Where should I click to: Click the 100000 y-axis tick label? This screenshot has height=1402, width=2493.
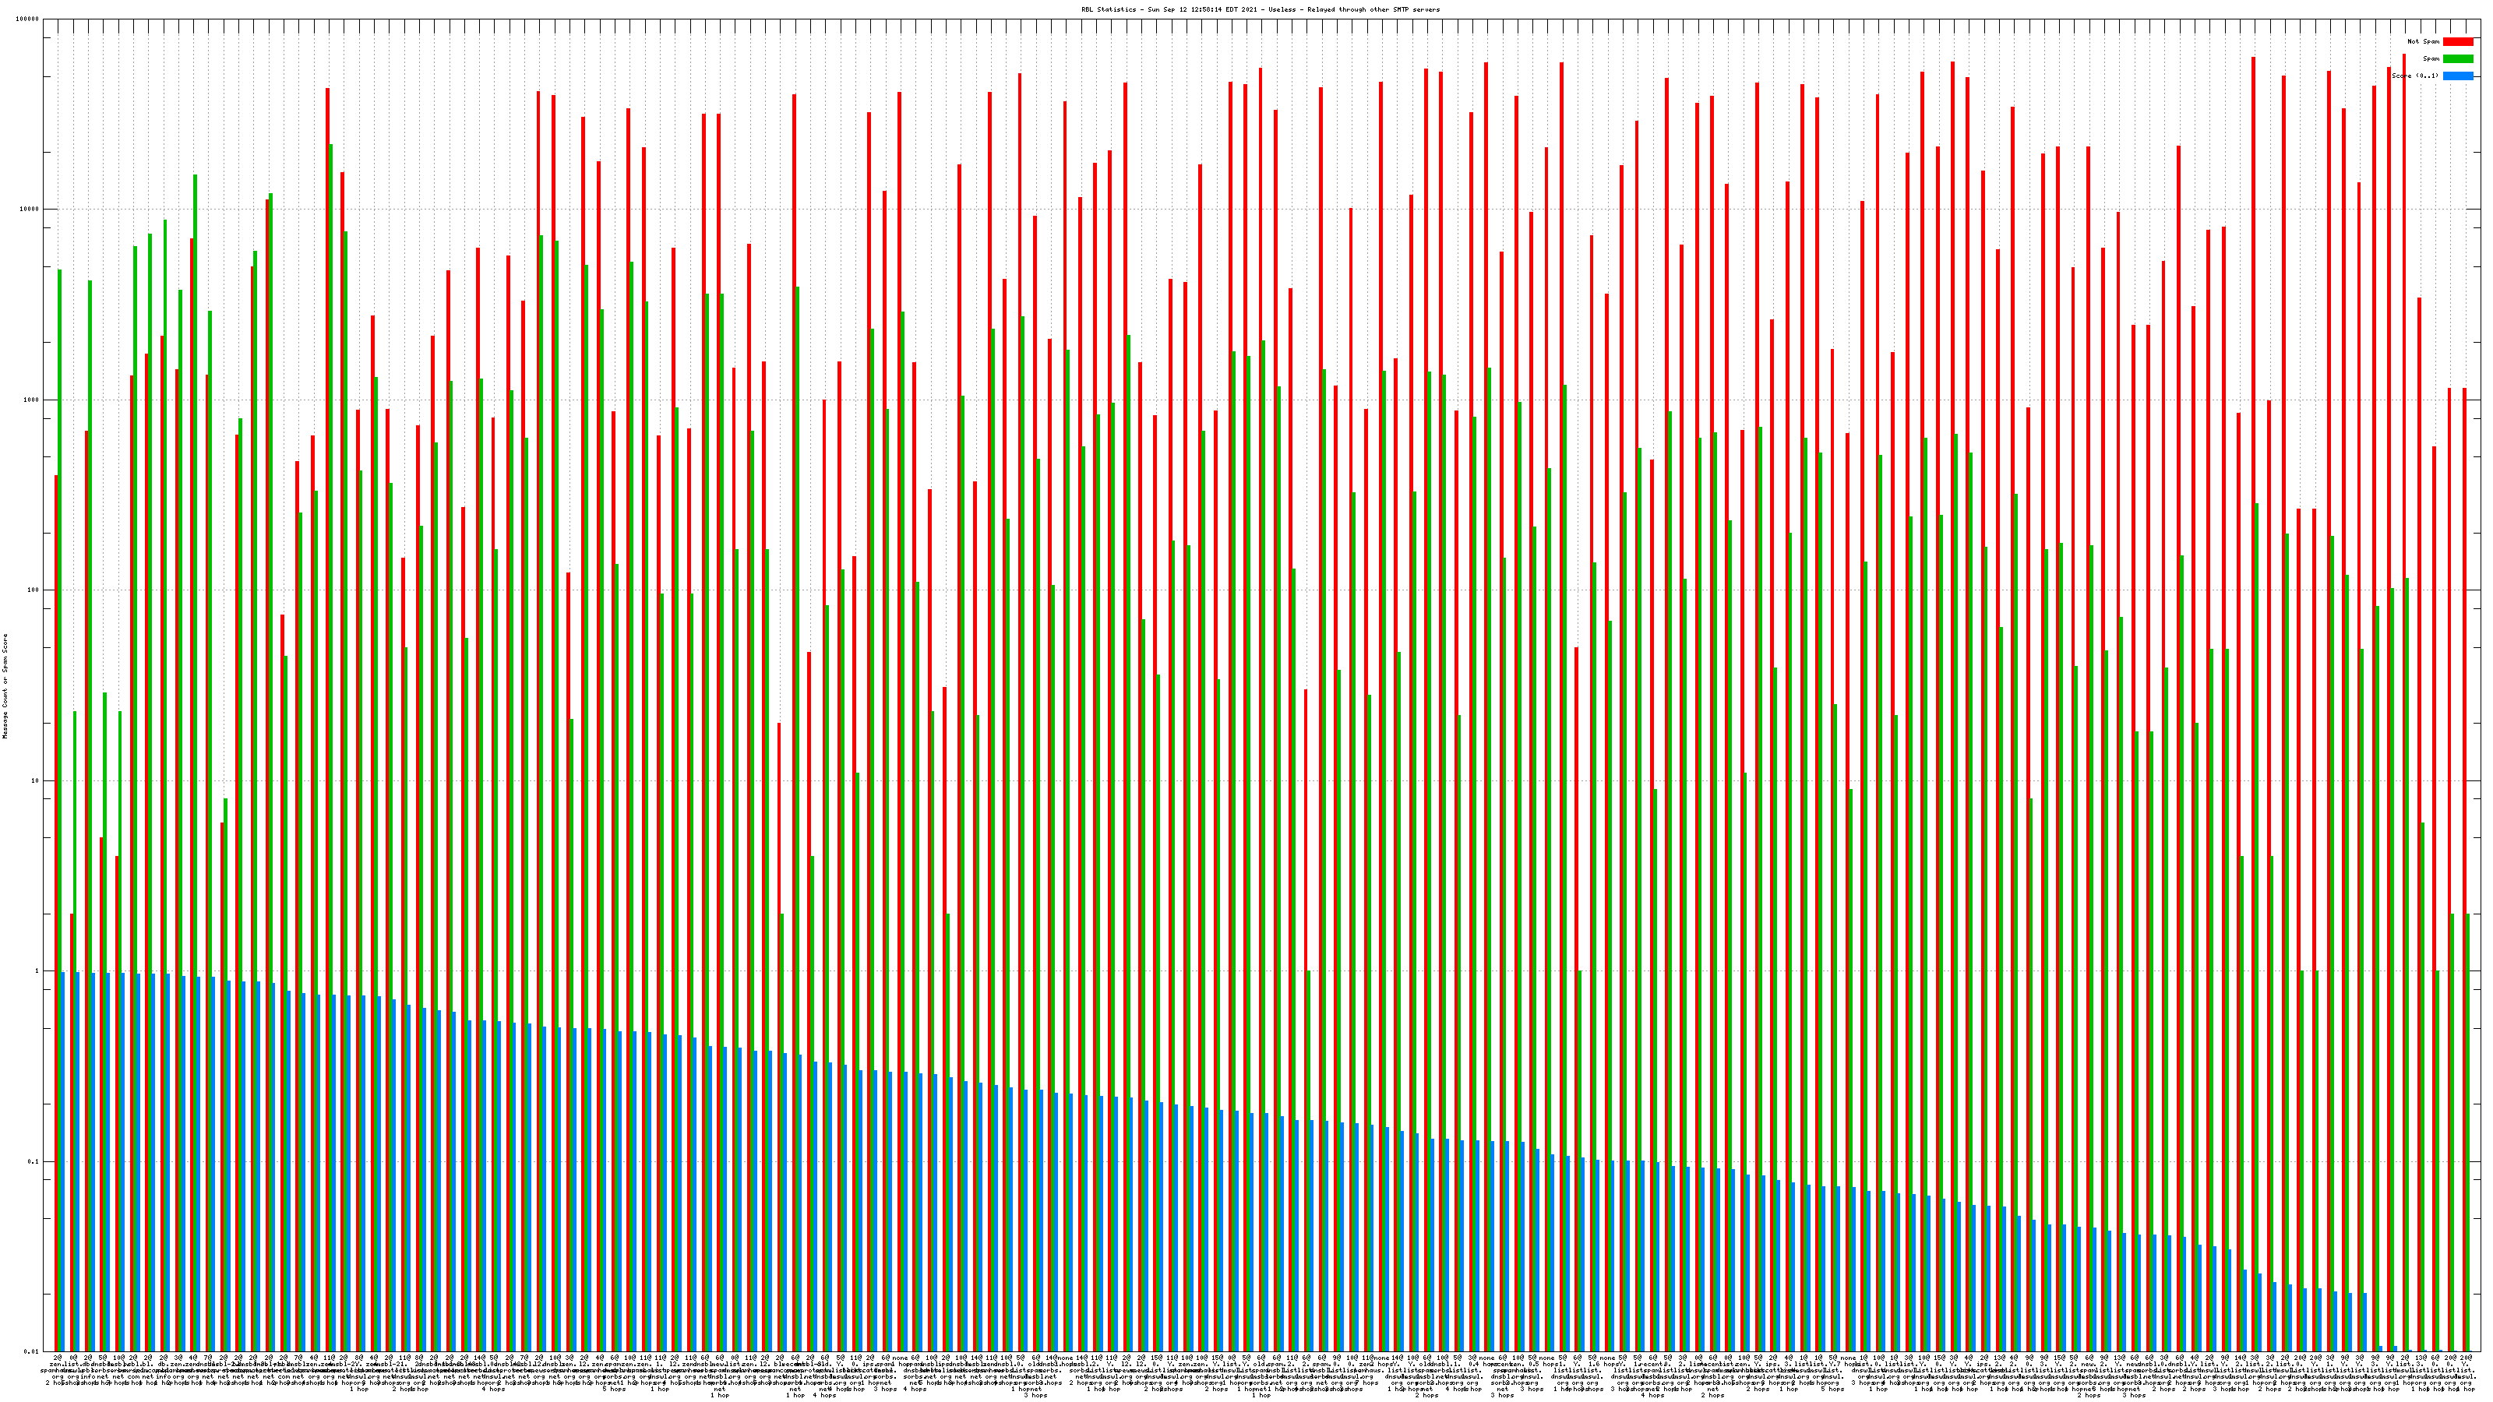tap(28, 19)
